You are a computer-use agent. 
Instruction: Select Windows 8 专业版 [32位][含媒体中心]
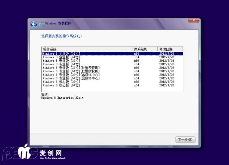pos(71,75)
